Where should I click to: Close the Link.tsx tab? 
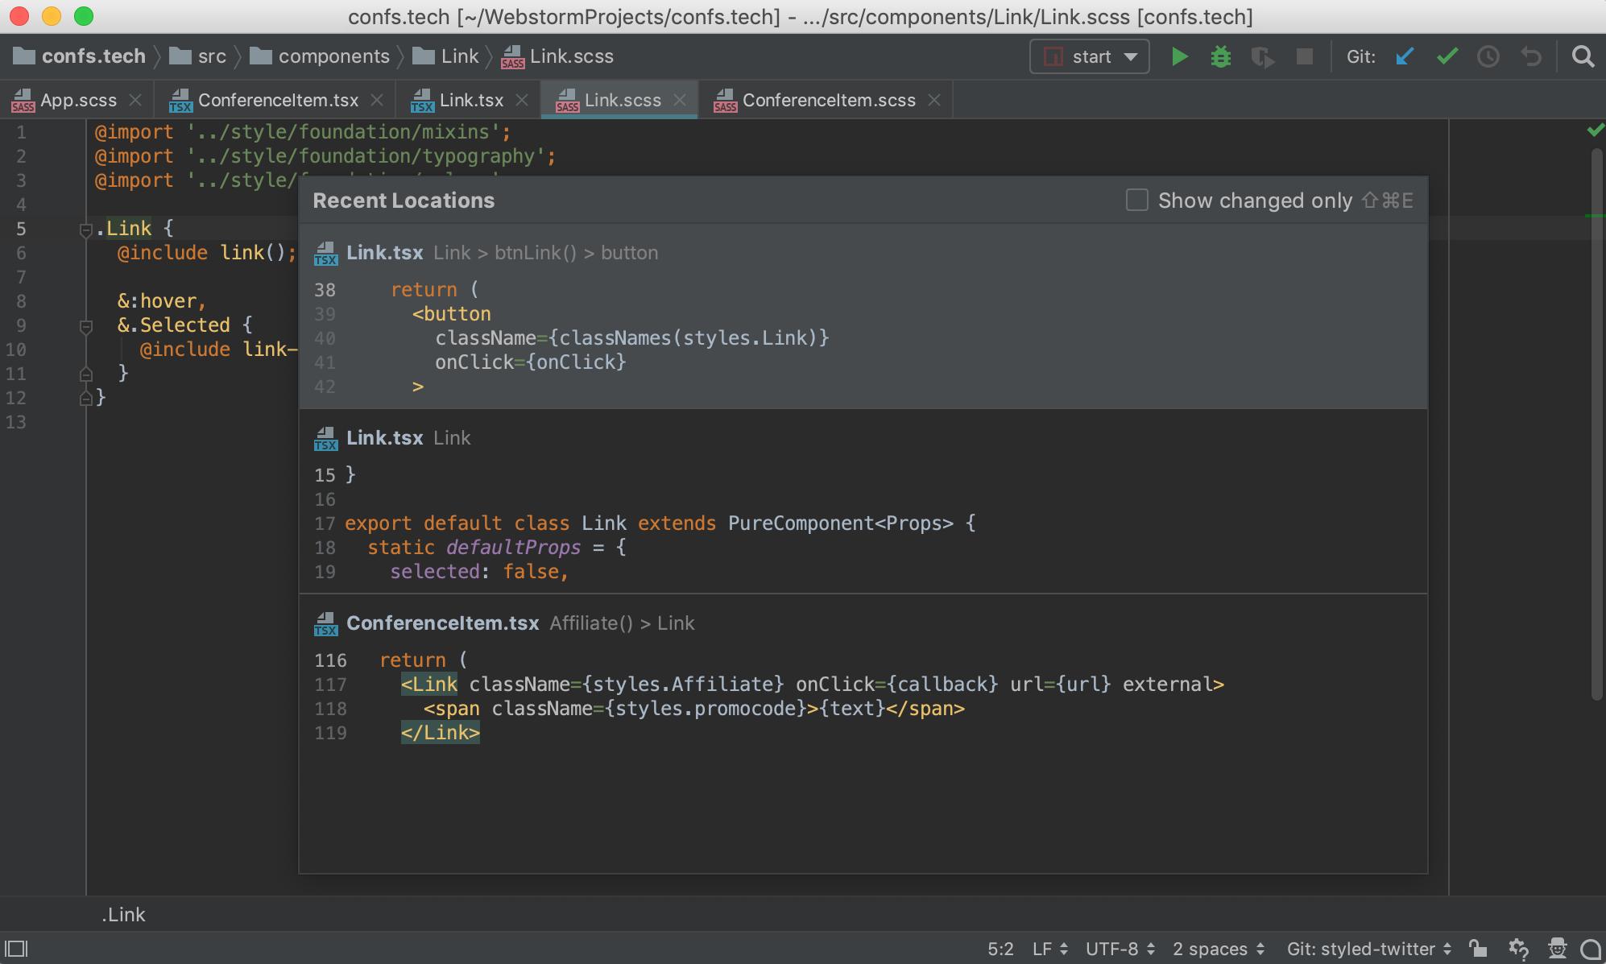pyautogui.click(x=522, y=100)
